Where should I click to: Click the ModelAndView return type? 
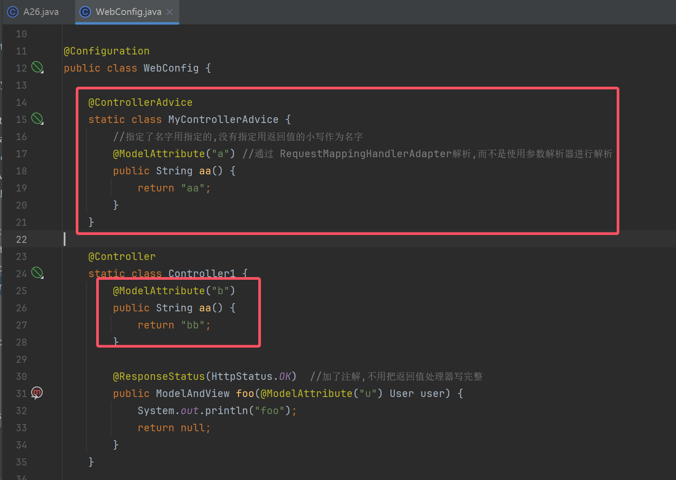[x=193, y=393]
